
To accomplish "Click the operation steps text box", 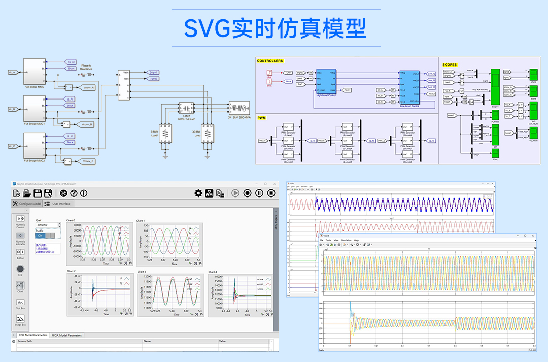I will pos(48,249).
